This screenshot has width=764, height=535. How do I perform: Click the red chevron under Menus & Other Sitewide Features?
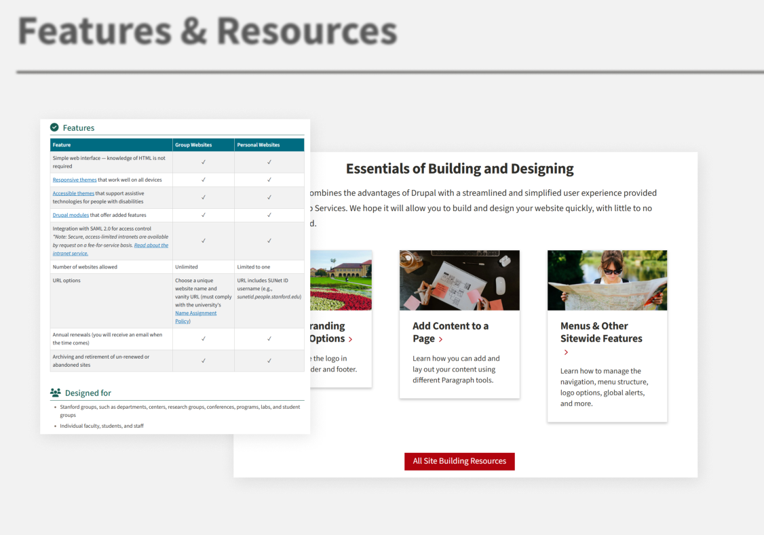point(566,352)
